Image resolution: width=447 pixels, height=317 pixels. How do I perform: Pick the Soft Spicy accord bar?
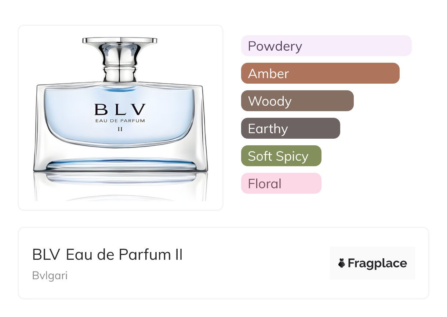click(x=281, y=156)
